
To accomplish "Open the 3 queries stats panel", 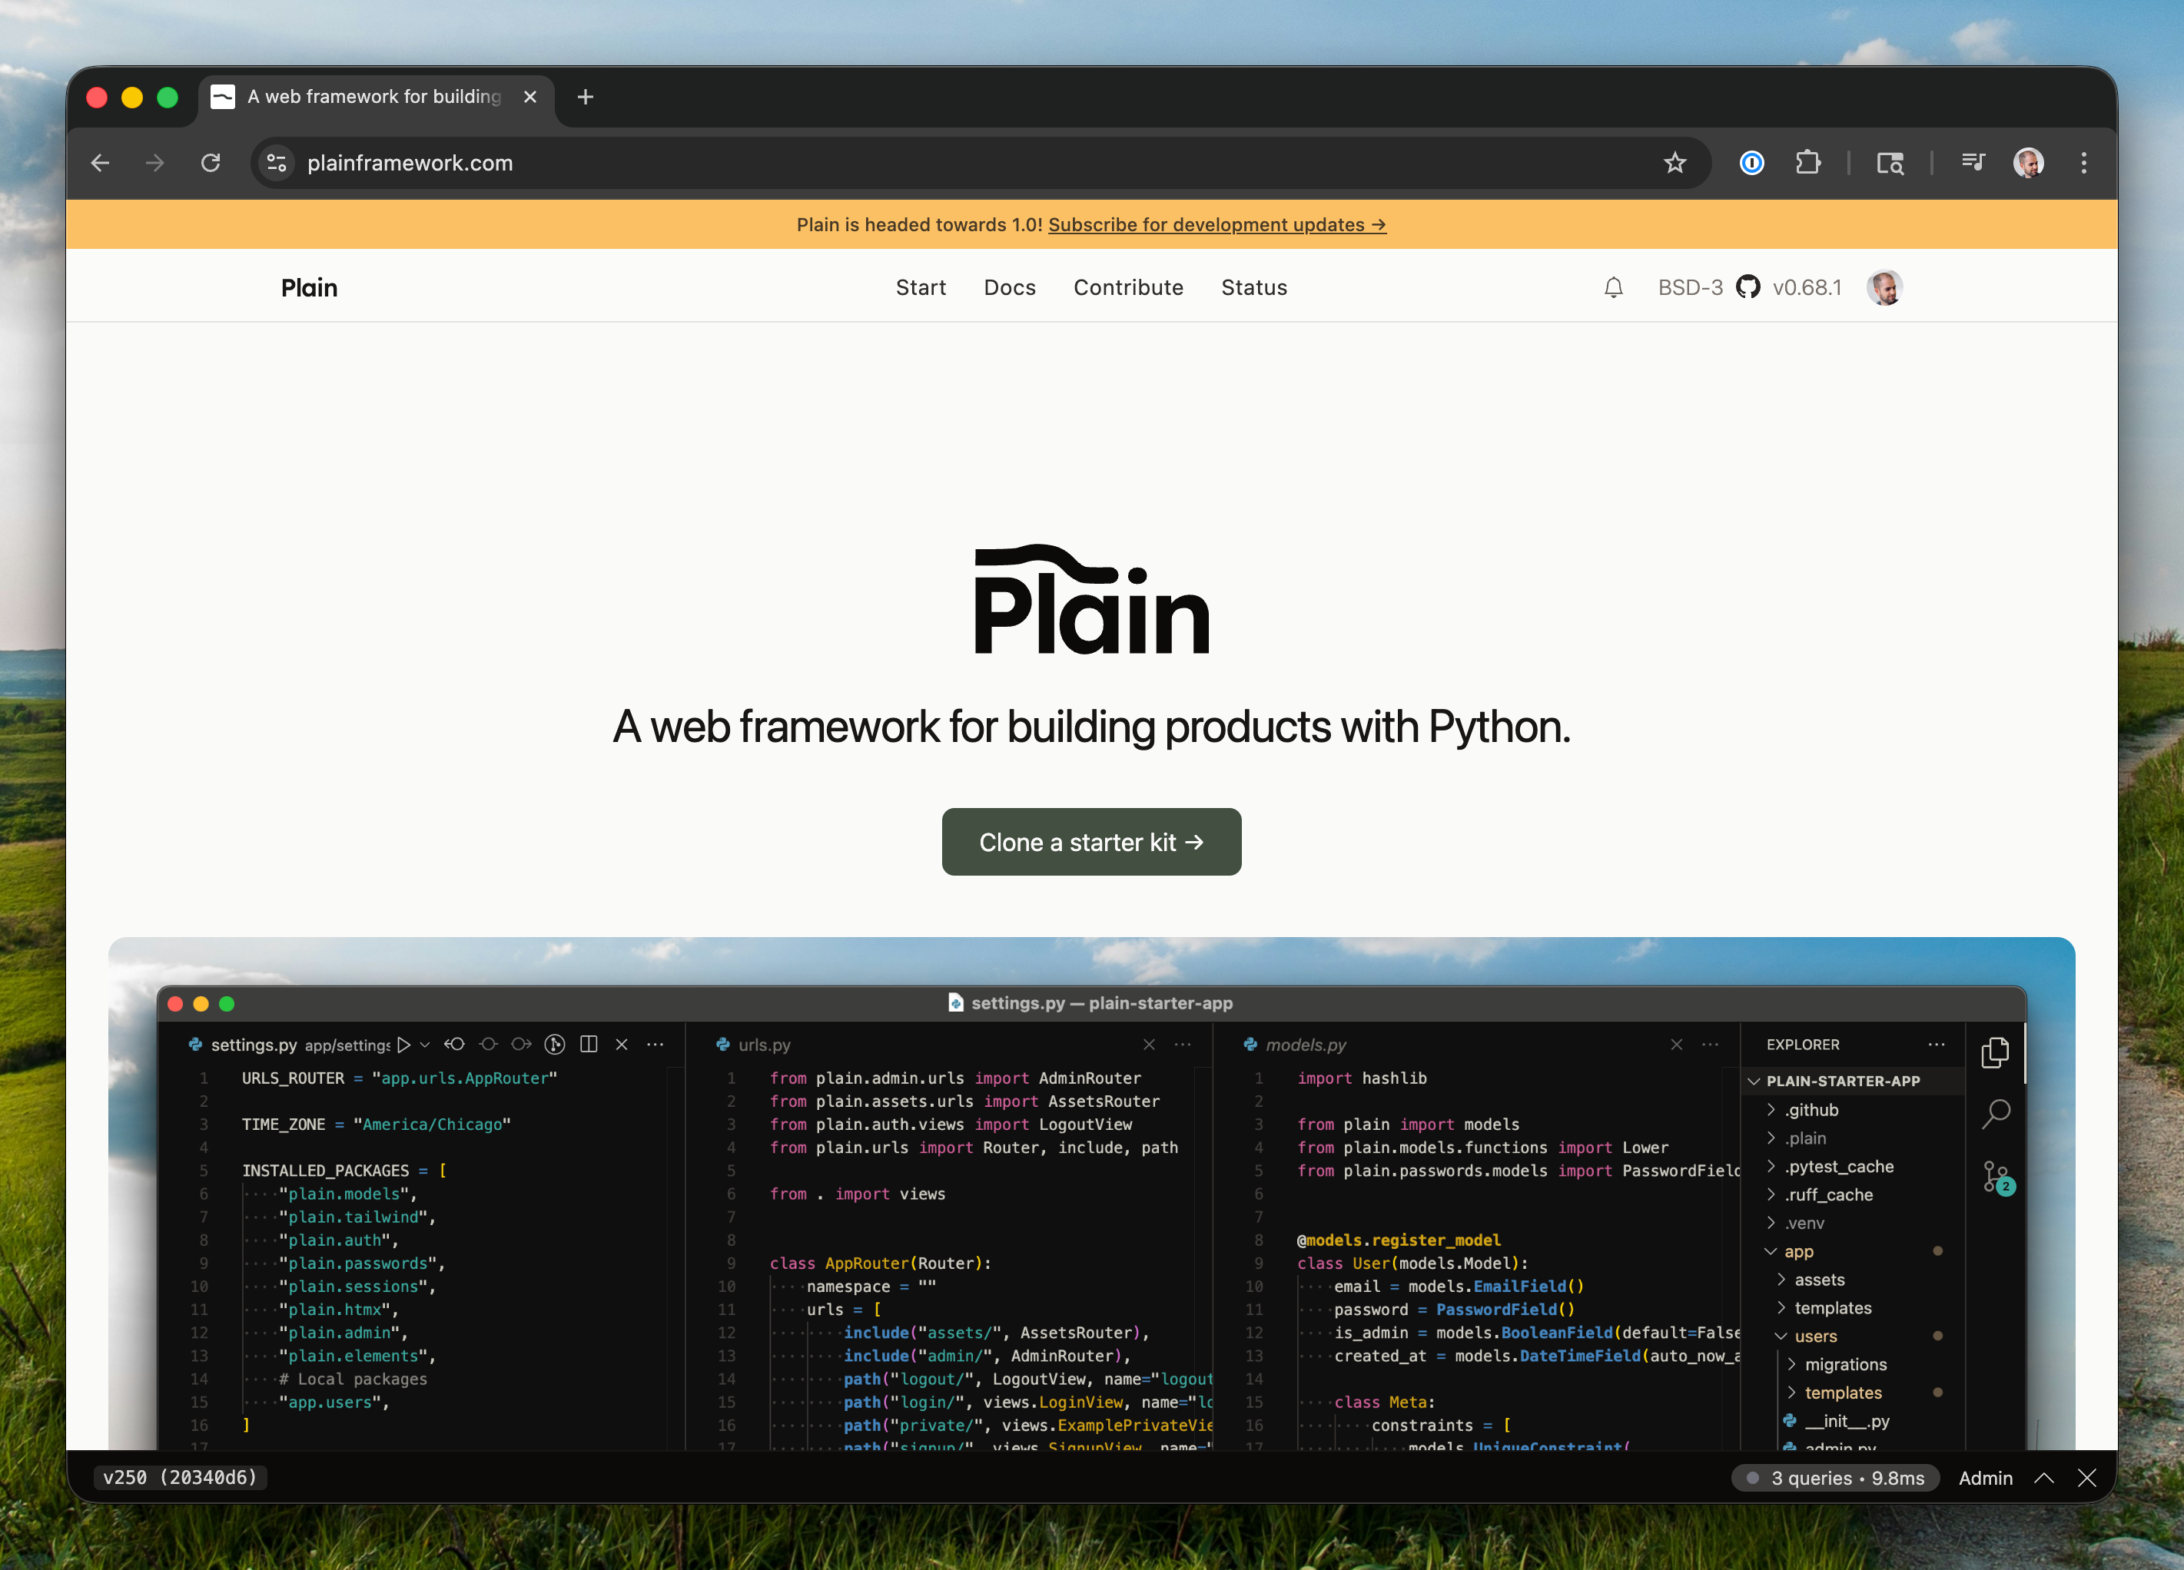I will (x=1835, y=1478).
